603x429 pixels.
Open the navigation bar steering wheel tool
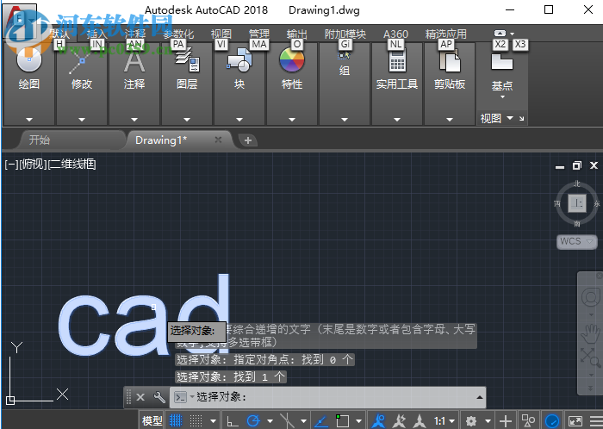tap(590, 297)
